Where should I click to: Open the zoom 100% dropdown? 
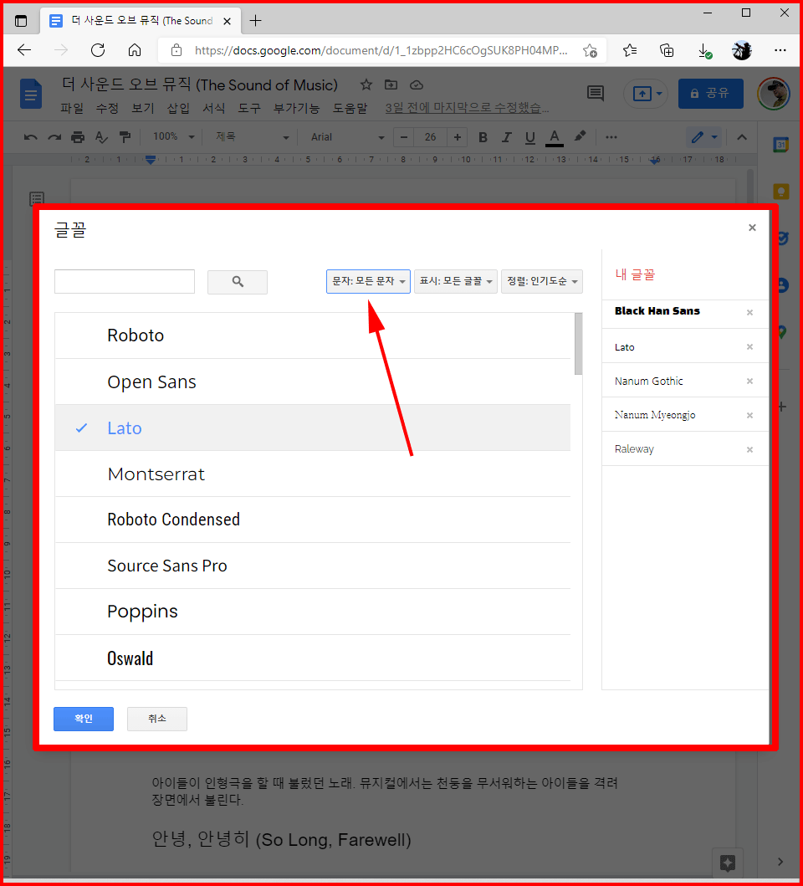point(173,136)
